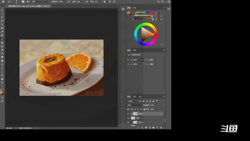Viewport: 250px width, 141px height.
Task: Open the brush mode dropdown
Action: [40, 2]
